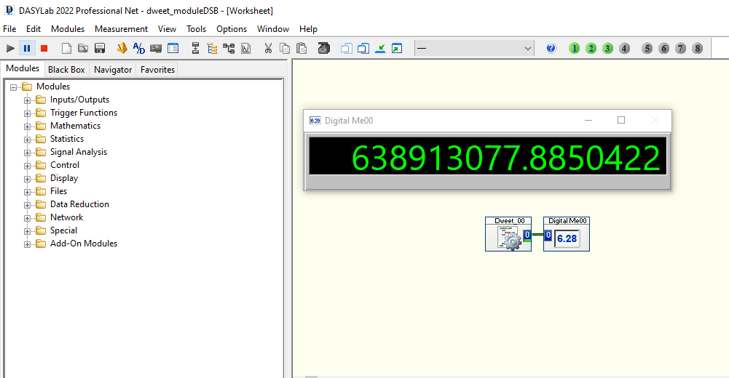Click the blue list window toolbar icon
Viewport: 729px width, 378px height.
[x=173, y=48]
